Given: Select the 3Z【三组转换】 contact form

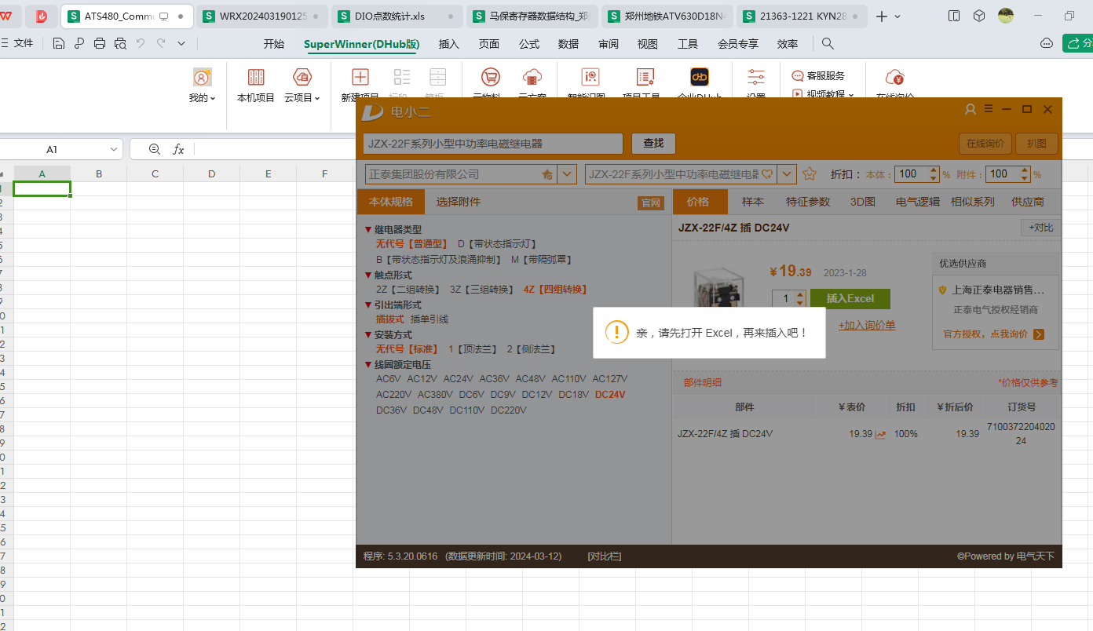Looking at the screenshot, I should tap(482, 290).
